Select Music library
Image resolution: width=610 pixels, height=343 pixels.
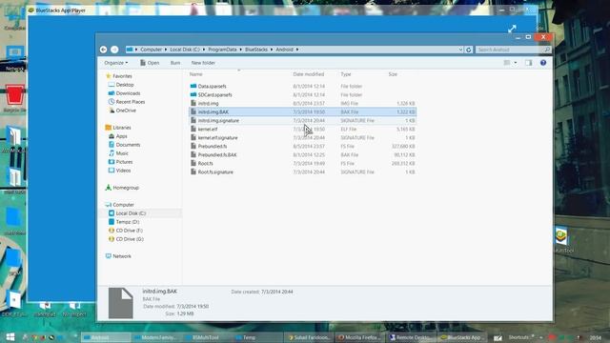pos(122,153)
